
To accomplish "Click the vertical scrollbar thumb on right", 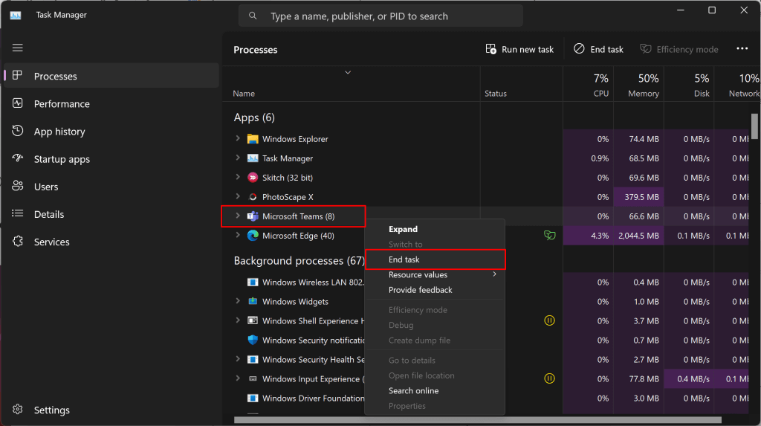I will tap(754, 126).
